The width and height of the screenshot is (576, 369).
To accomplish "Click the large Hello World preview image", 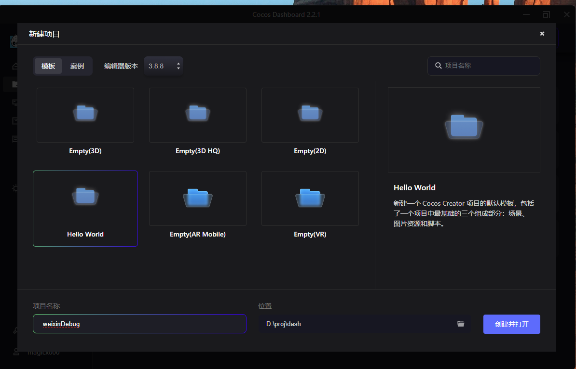I will click(x=464, y=130).
